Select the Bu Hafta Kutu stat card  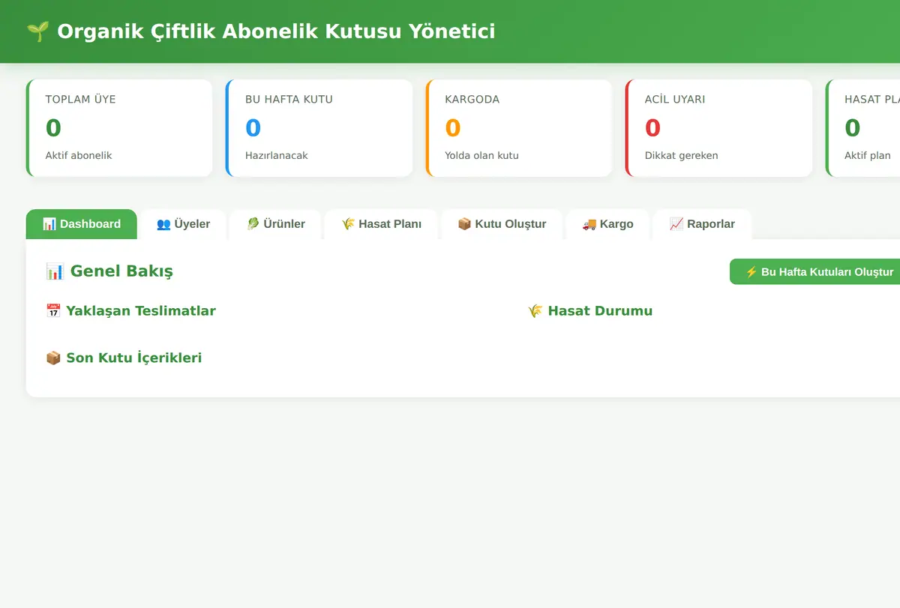tap(319, 128)
